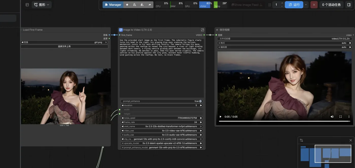Click the star favorites icon beside Manager
355x168 pixels.
tap(127, 5)
